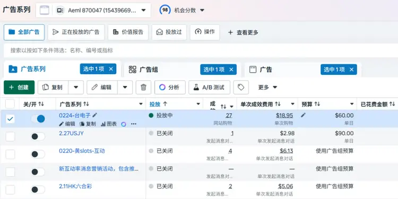The width and height of the screenshot is (398, 199).
Task: Open the 分析 button
Action: coord(170,88)
